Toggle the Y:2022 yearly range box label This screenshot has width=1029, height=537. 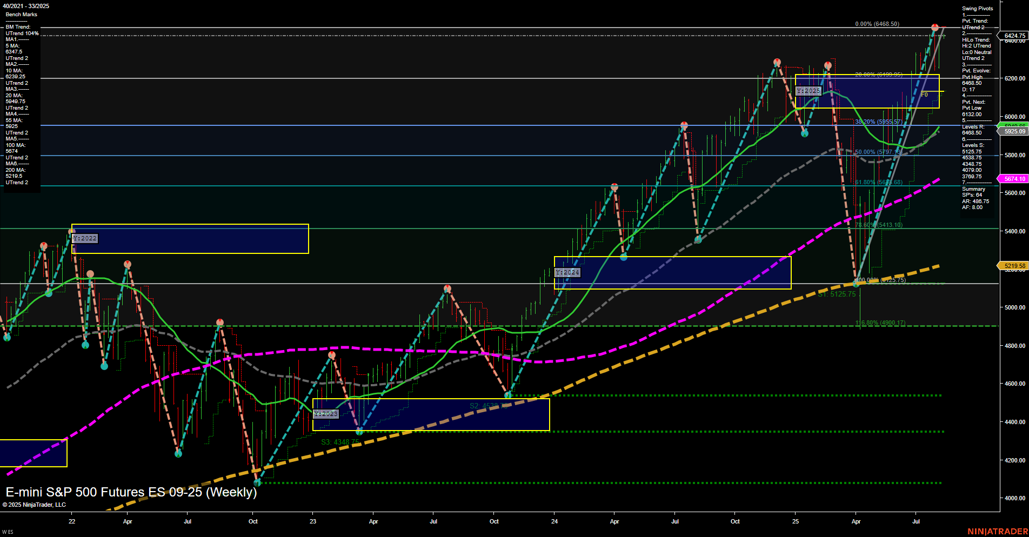[x=85, y=238]
